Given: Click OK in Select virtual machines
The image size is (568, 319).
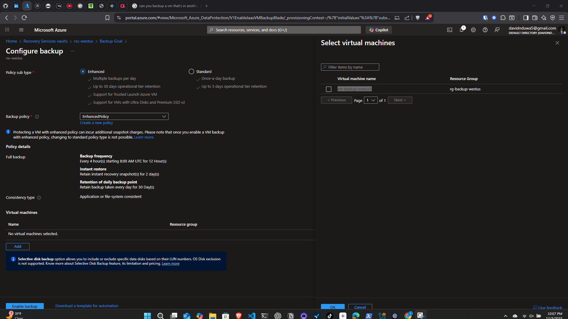Looking at the screenshot, I should 333,307.
